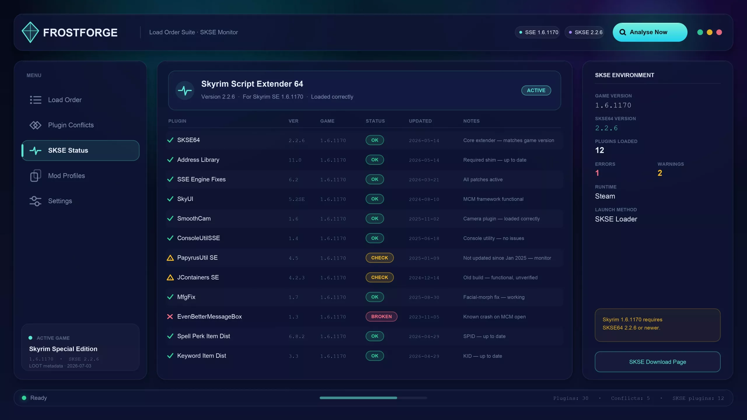Click the pulse icon beside Skyrim Script Extender 64
The width and height of the screenshot is (747, 420).
click(x=185, y=90)
